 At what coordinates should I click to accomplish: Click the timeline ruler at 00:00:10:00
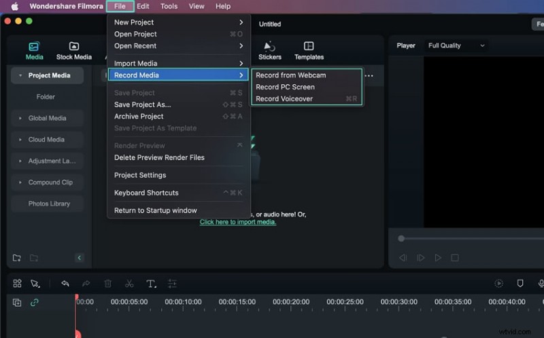point(183,302)
